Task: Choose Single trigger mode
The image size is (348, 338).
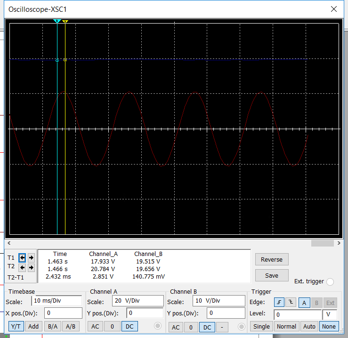Action: coord(261,326)
